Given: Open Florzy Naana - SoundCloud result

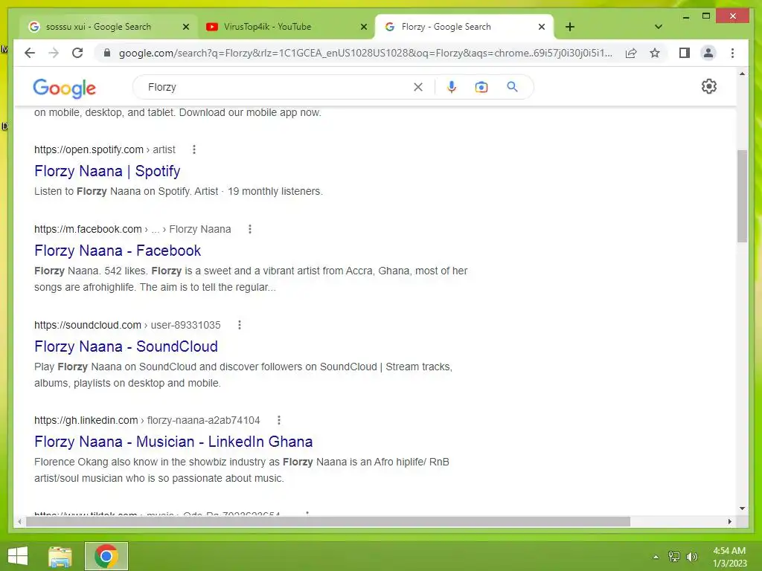Looking at the screenshot, I should pos(126,346).
